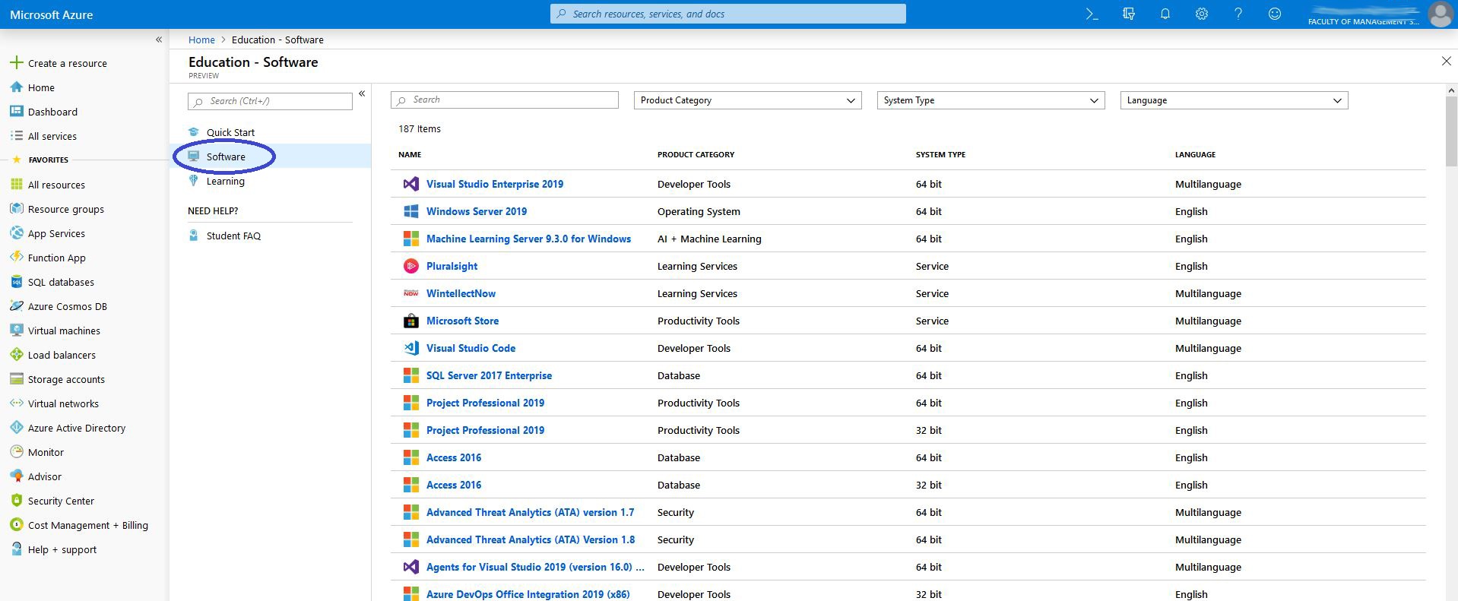Open the directory and subscription filter icon

click(x=1128, y=14)
